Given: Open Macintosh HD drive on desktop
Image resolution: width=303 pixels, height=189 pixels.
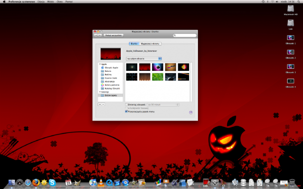Looking at the screenshot, I should coord(290,10).
